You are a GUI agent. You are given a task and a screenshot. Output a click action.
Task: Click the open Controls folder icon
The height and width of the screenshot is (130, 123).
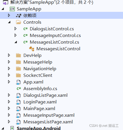18,22
